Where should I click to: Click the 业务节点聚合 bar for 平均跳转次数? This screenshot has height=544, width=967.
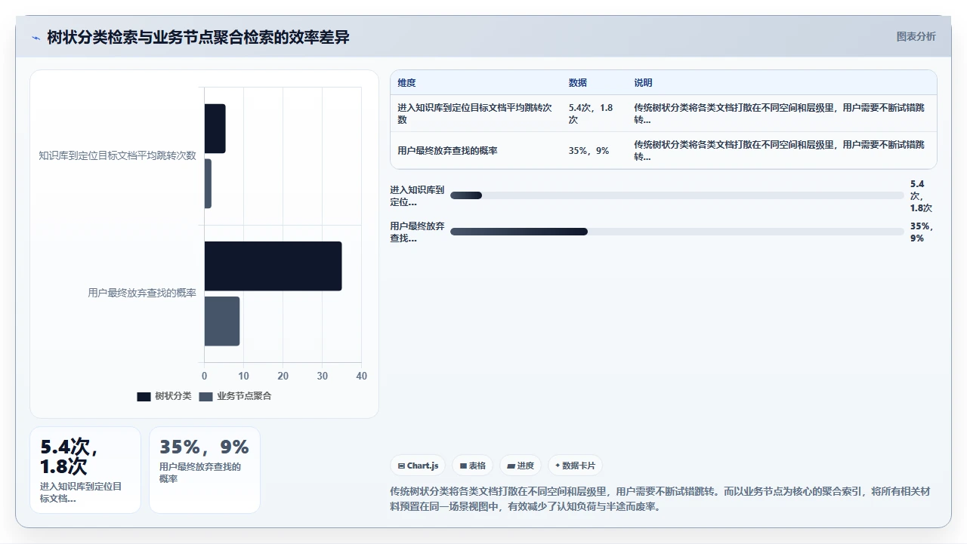pyautogui.click(x=208, y=183)
